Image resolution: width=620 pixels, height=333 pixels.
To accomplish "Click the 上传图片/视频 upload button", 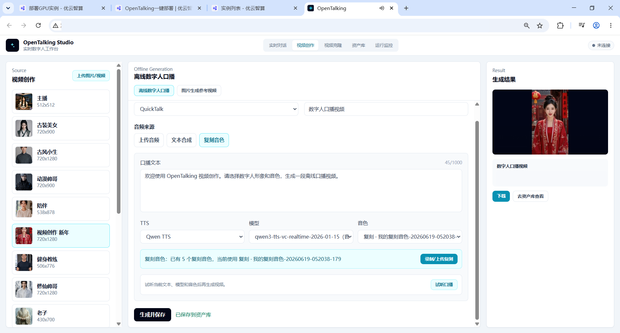I will pyautogui.click(x=91, y=76).
